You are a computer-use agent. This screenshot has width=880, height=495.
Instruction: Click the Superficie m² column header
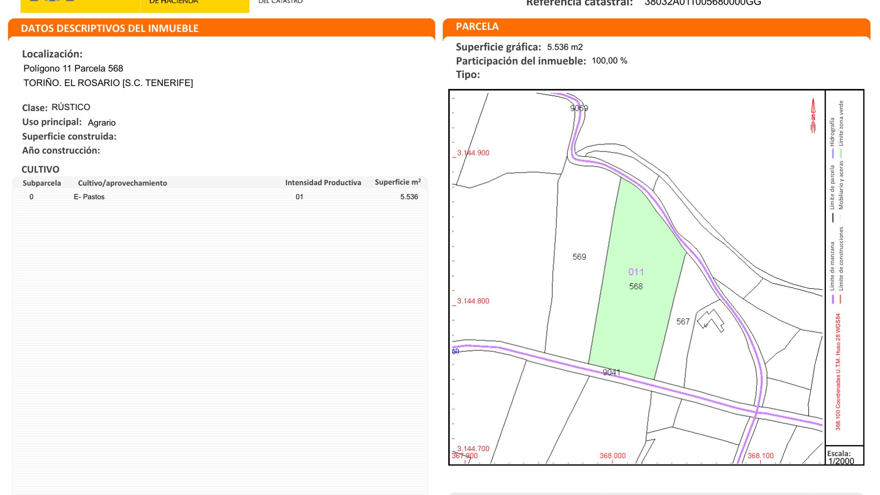click(x=397, y=182)
